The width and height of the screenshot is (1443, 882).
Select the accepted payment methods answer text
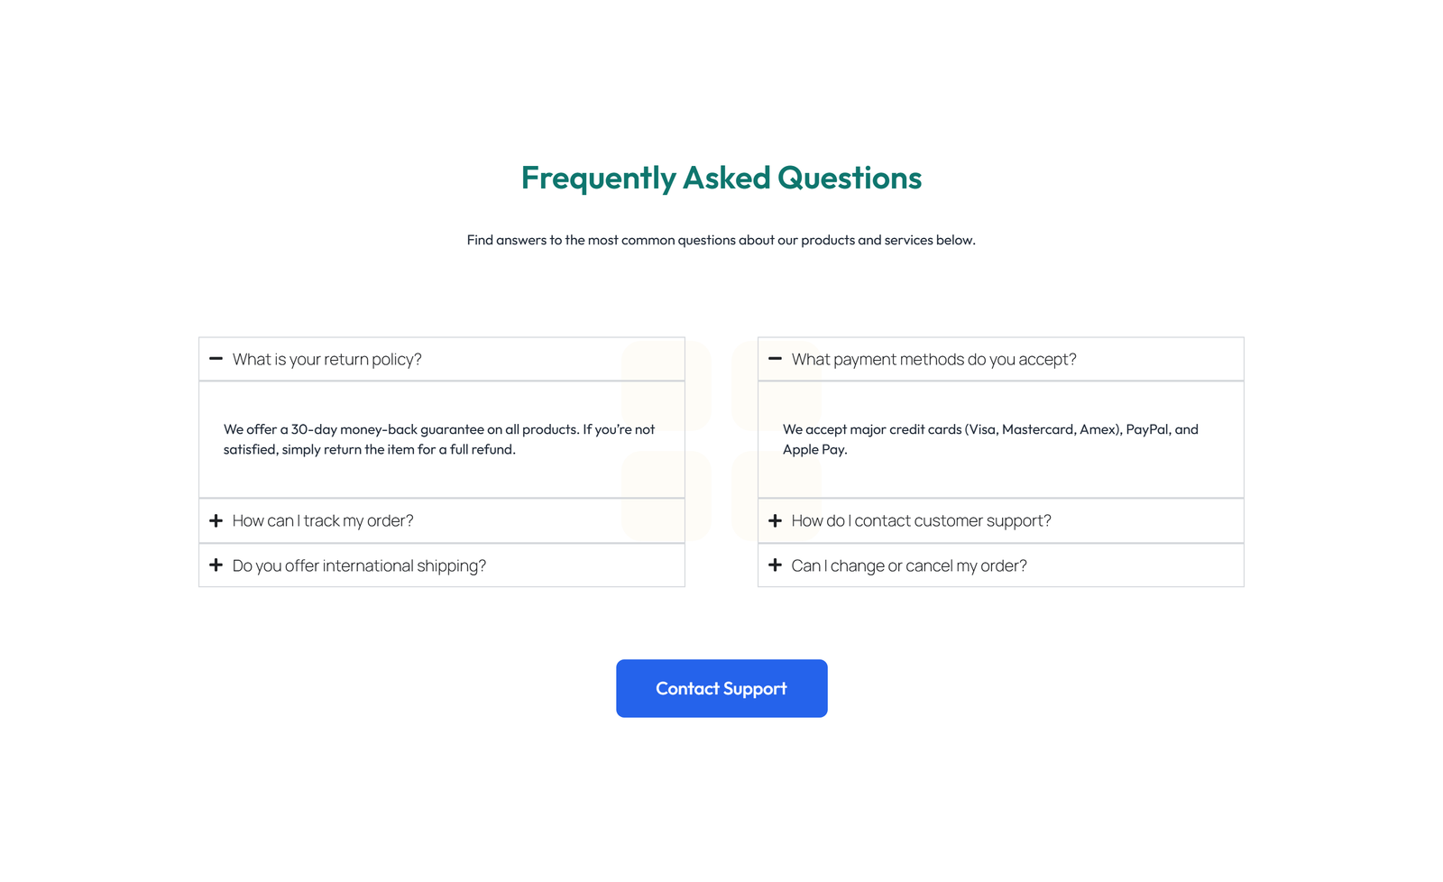990,439
